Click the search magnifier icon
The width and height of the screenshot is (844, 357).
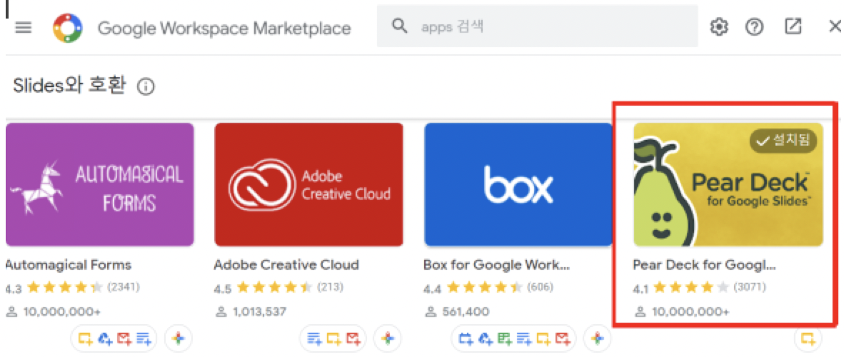pyautogui.click(x=400, y=26)
